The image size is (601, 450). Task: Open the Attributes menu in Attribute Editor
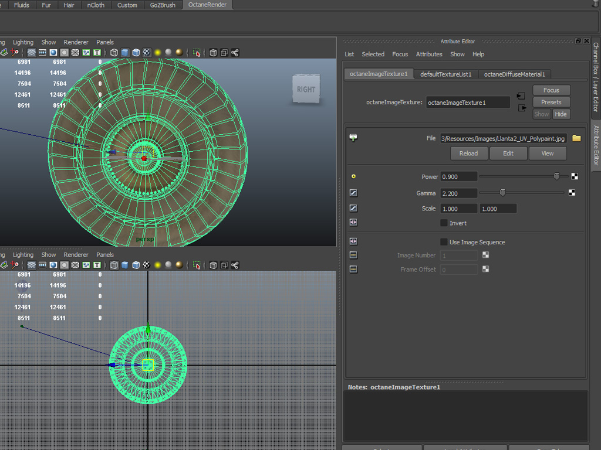429,54
